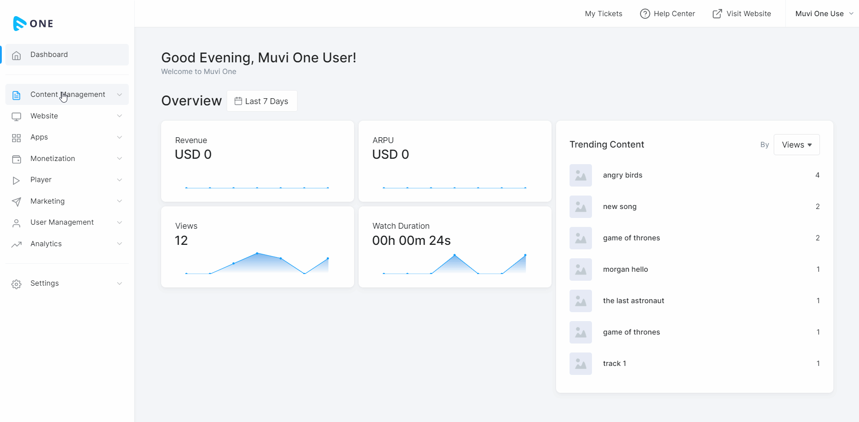Open the Views sort dropdown
This screenshot has height=422, width=859.
[797, 145]
